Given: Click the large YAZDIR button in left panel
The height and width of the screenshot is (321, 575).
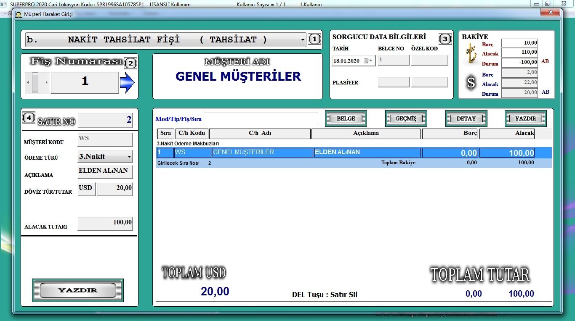Looking at the screenshot, I should [x=78, y=290].
